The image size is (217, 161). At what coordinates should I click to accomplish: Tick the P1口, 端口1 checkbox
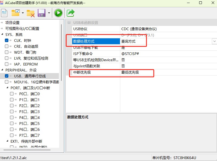(x=12, y=100)
